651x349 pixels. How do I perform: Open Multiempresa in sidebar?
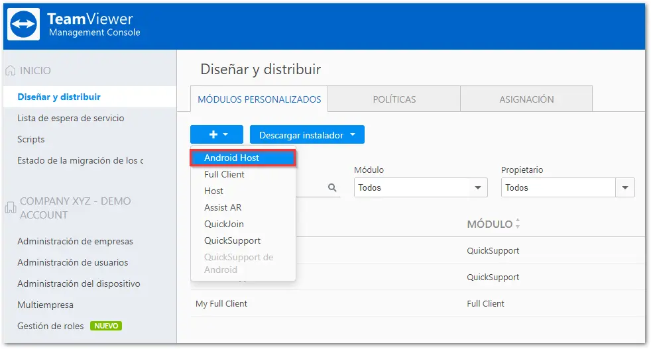click(45, 305)
